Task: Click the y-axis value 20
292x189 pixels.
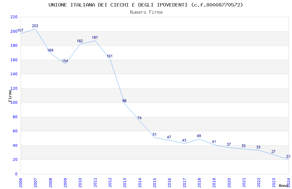Action: click(15, 159)
